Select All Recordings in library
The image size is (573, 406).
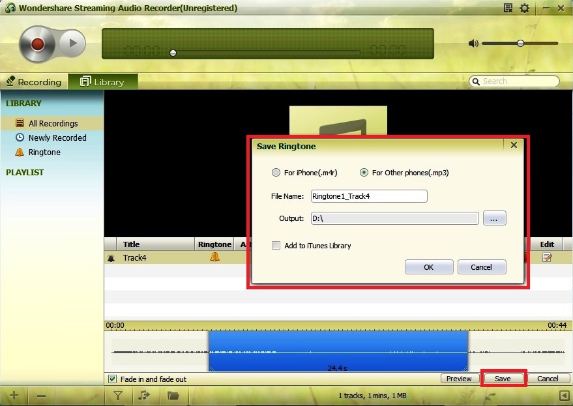(52, 124)
